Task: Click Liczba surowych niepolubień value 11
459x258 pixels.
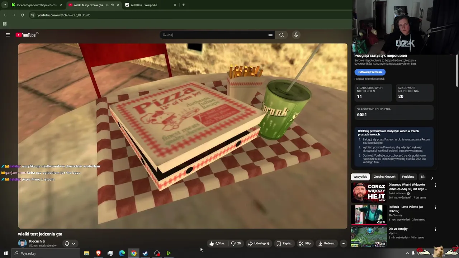Action: 359,96
